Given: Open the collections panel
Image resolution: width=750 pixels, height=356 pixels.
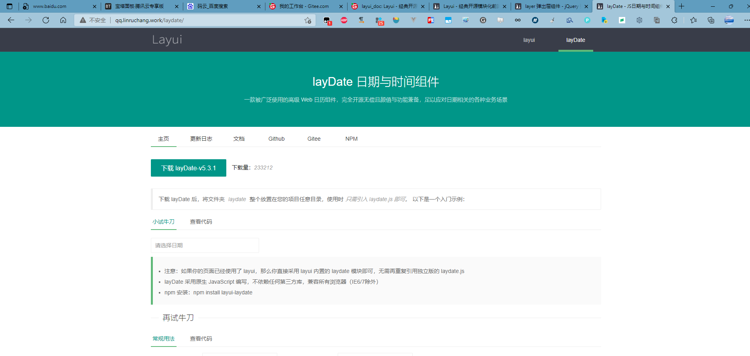Looking at the screenshot, I should (x=711, y=20).
